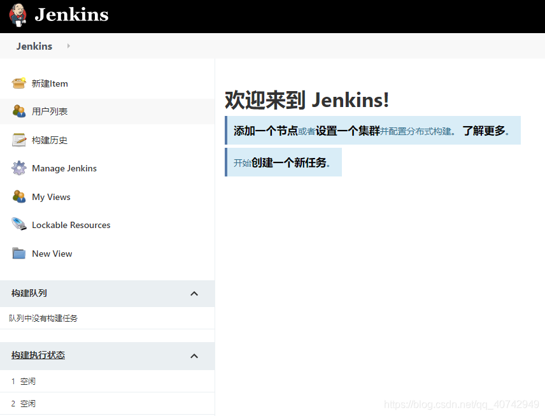The width and height of the screenshot is (545, 416).
Task: Click the Jenkins title in header
Action: (71, 15)
